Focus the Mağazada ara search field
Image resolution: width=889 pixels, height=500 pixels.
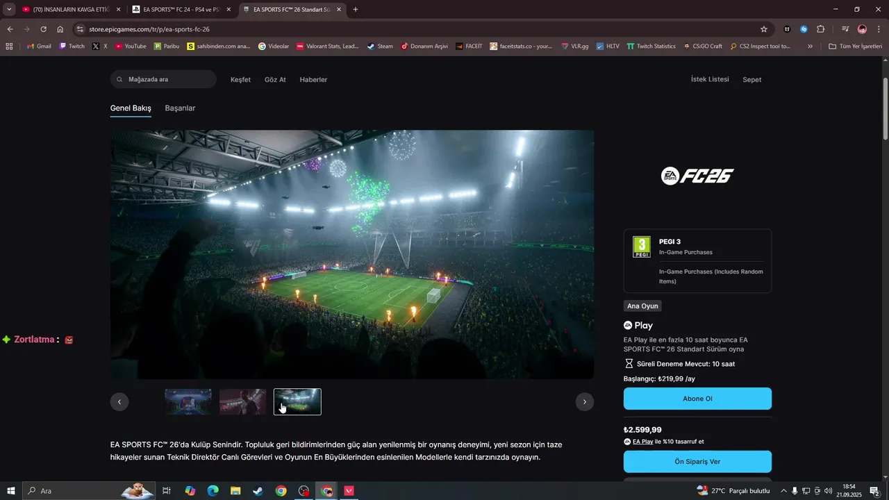pos(163,79)
